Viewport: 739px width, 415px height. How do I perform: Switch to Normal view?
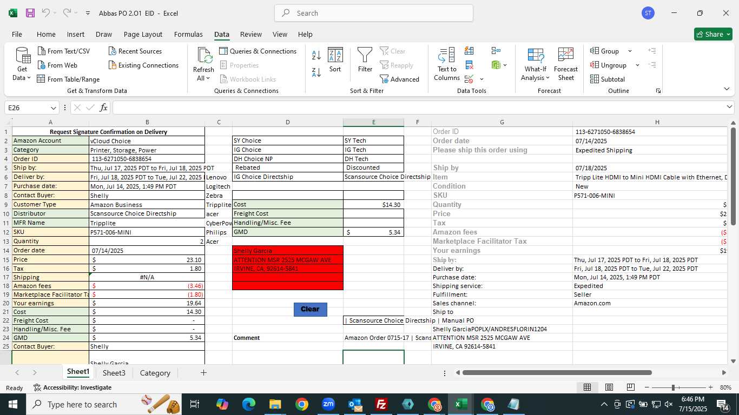[587, 387]
